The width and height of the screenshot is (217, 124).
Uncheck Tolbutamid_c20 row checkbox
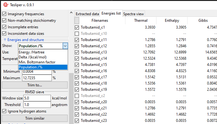77,102
